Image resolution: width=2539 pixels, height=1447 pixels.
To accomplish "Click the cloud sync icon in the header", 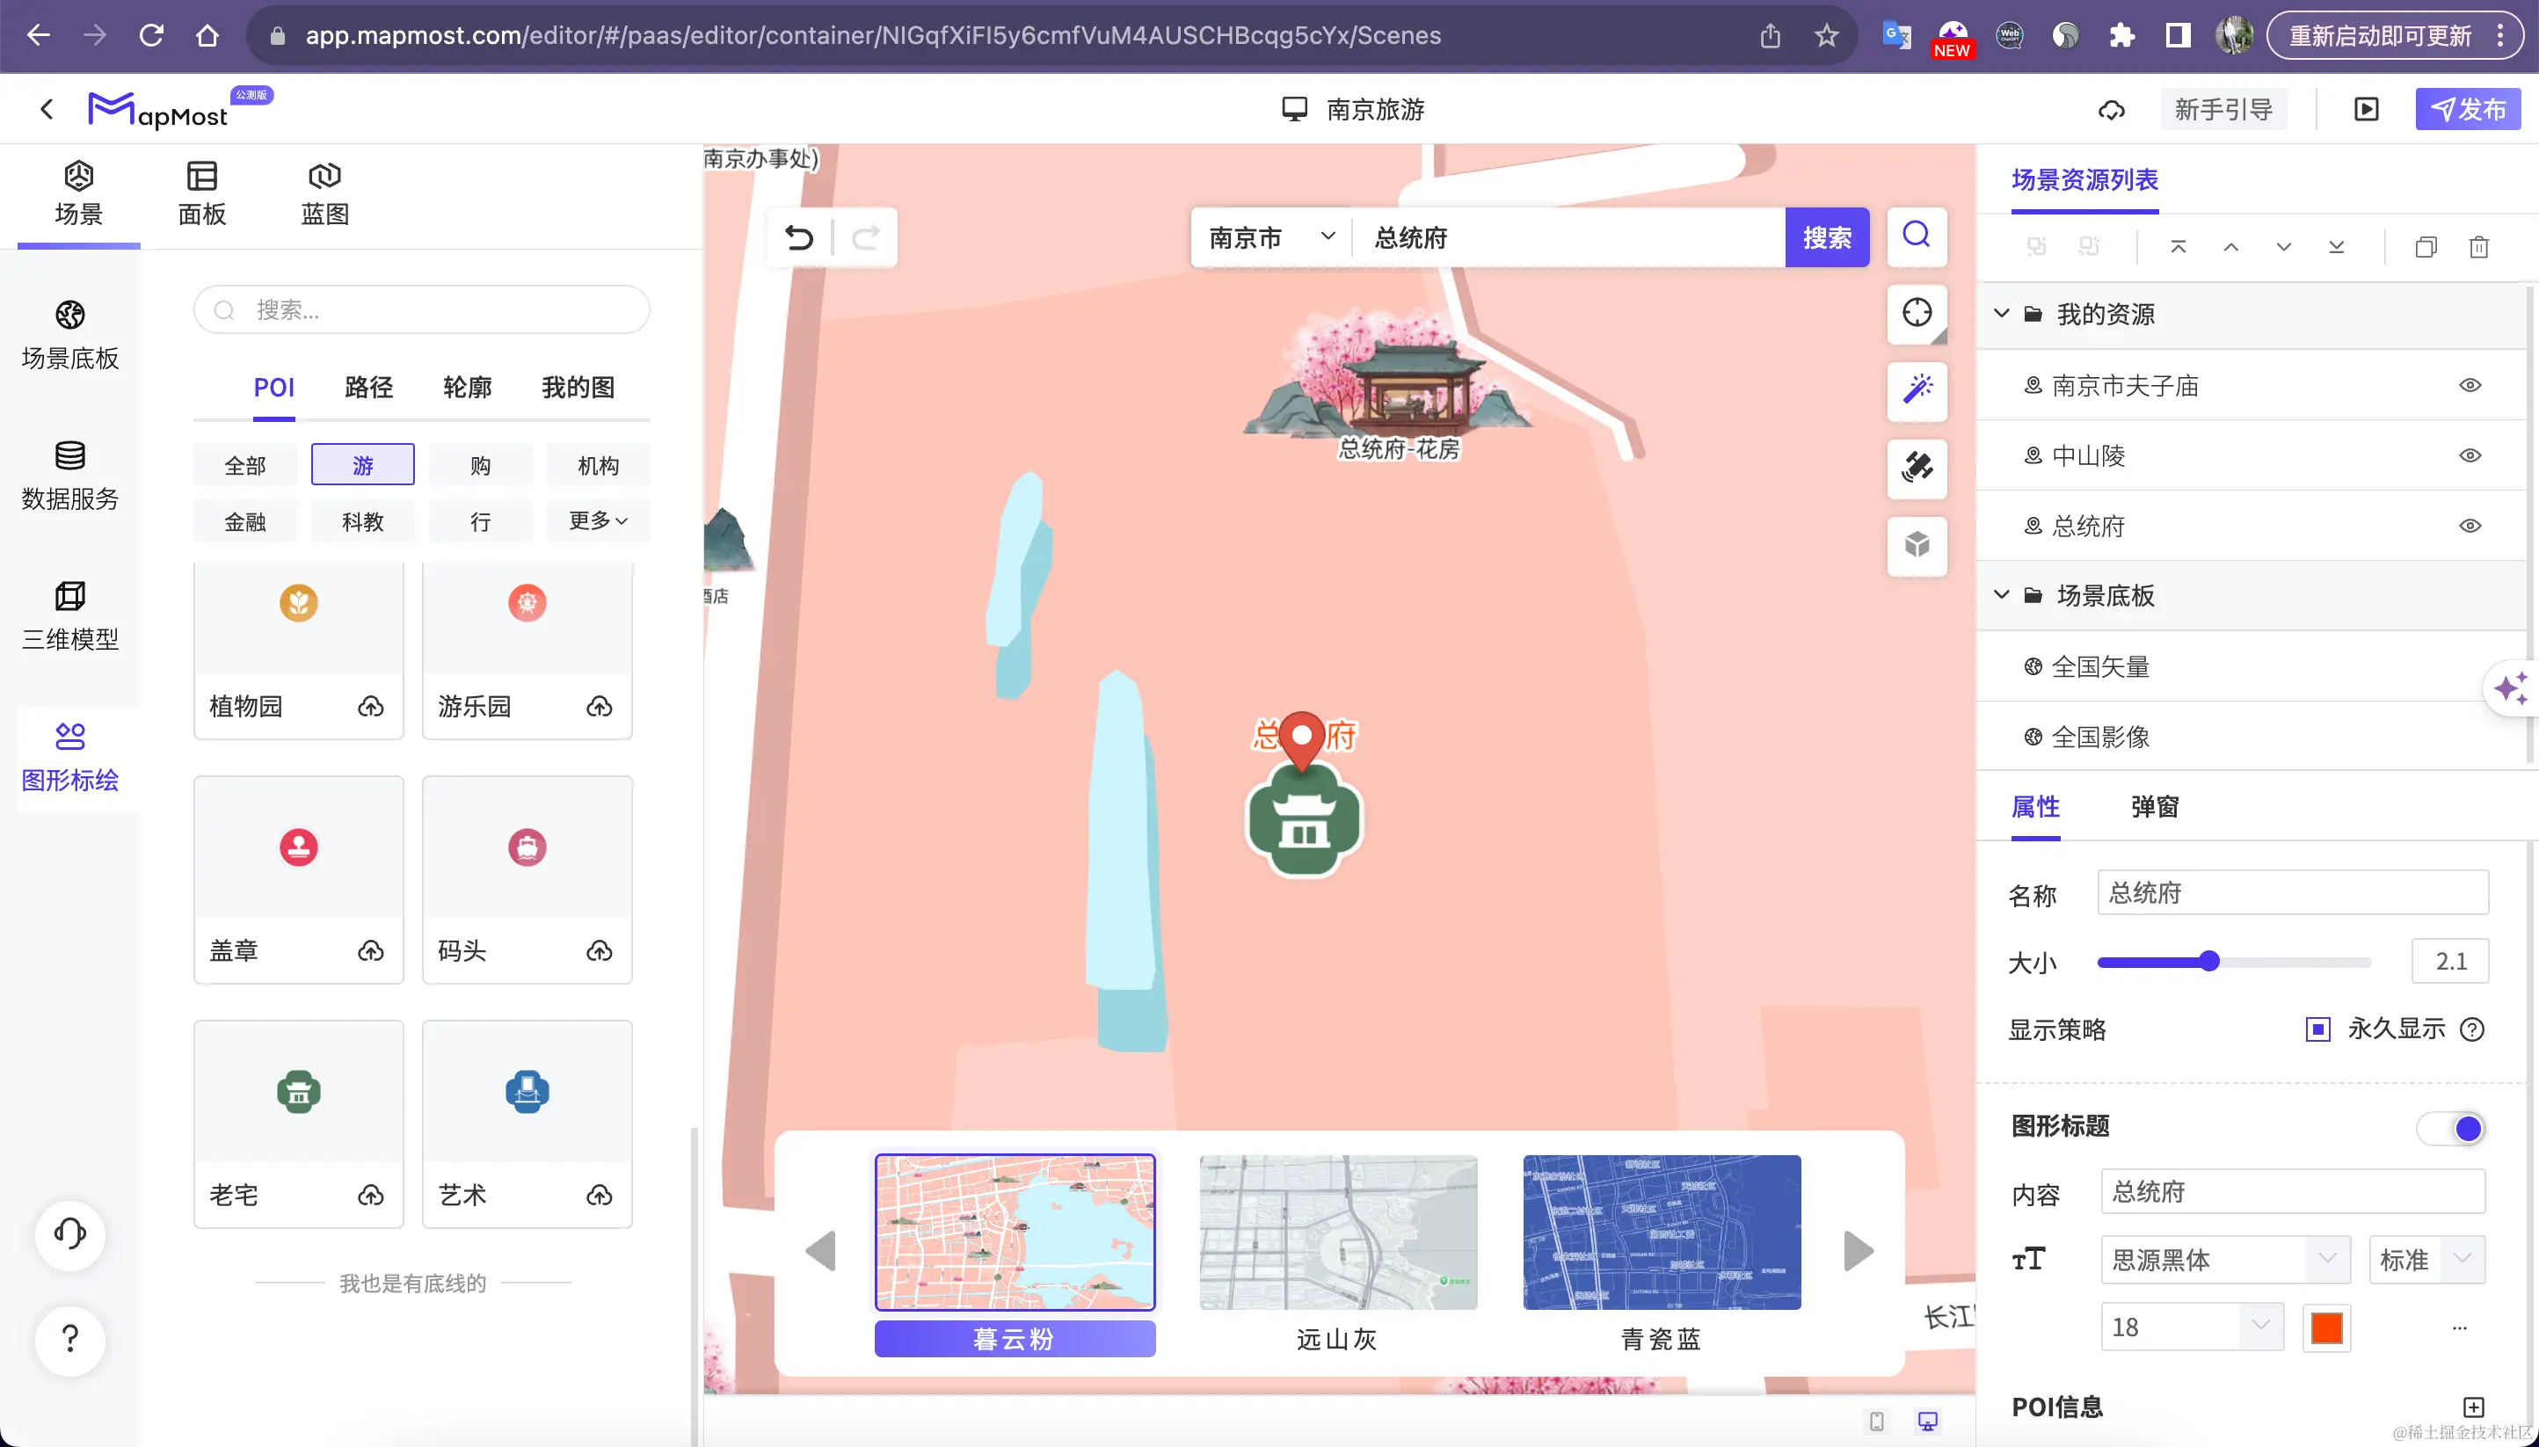I will (2111, 109).
